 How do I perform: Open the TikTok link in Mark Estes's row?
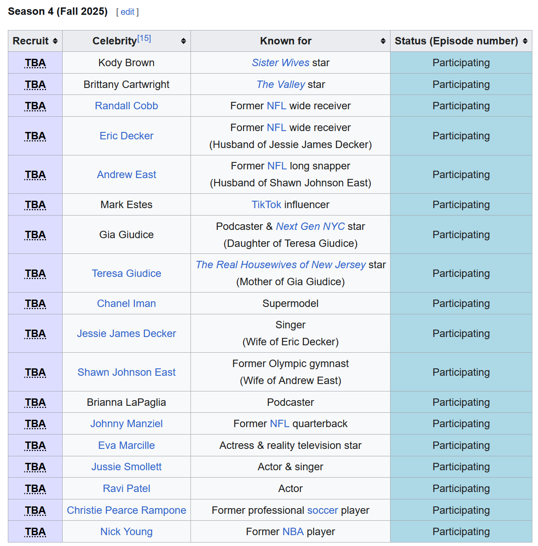click(267, 205)
